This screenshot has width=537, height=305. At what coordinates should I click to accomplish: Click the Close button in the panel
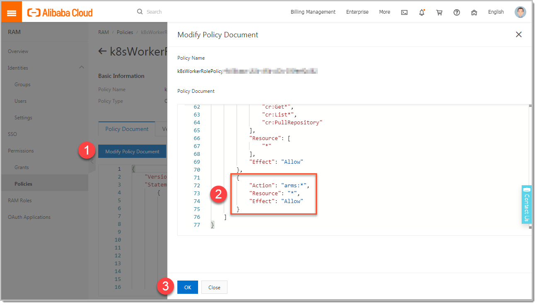coord(214,287)
